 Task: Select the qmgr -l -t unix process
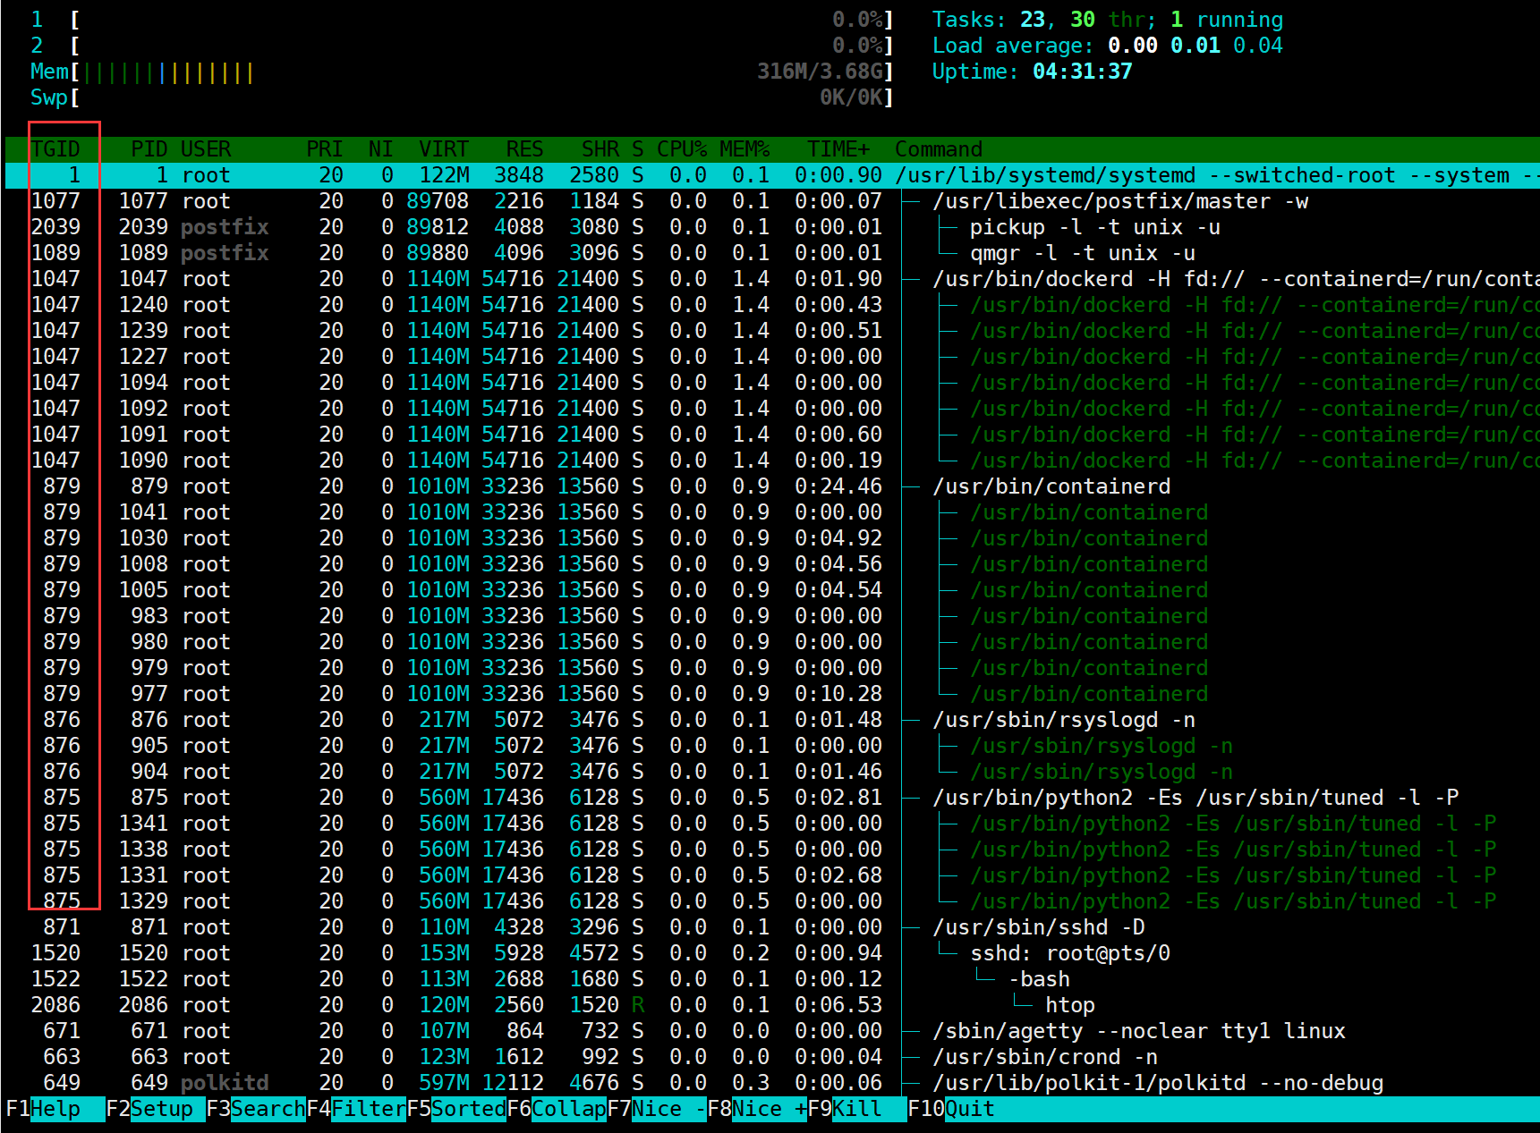coord(772,253)
